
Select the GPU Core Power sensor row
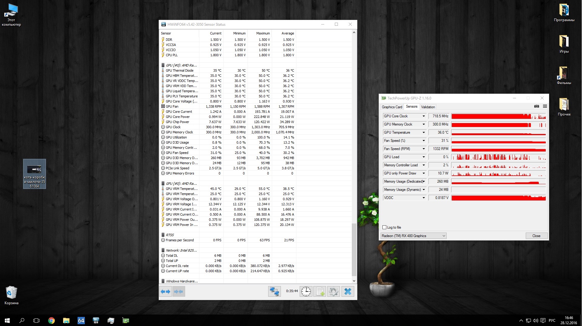pyautogui.click(x=228, y=117)
